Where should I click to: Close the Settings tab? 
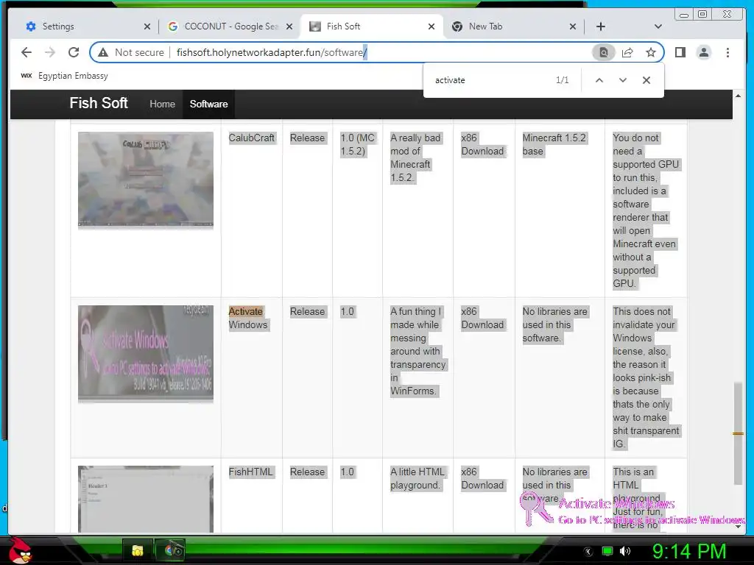pos(147,26)
